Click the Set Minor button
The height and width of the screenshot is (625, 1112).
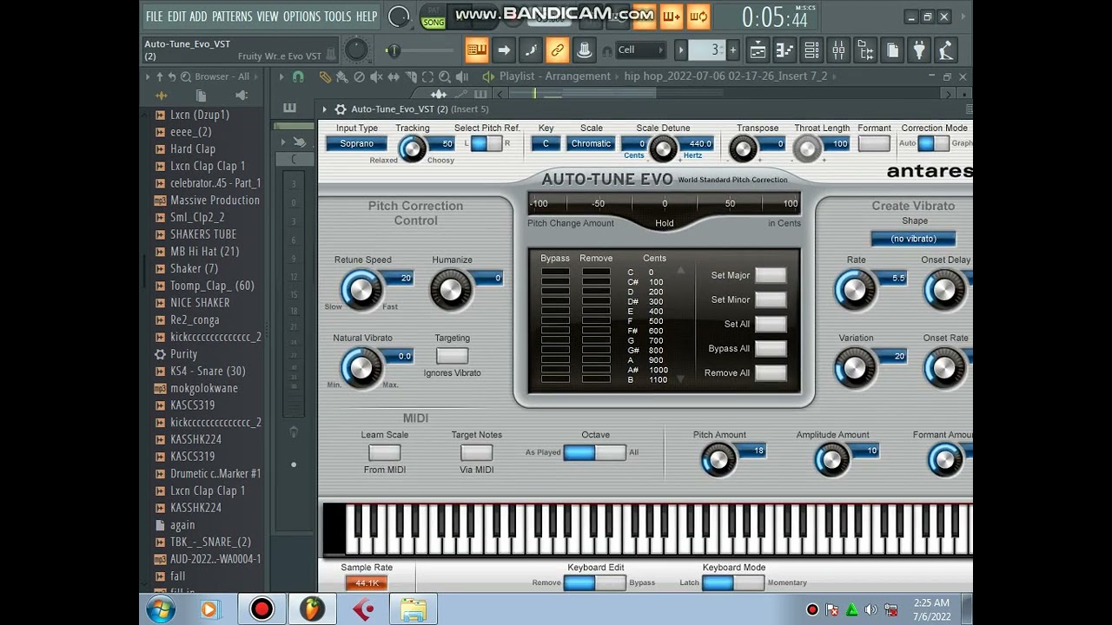771,299
